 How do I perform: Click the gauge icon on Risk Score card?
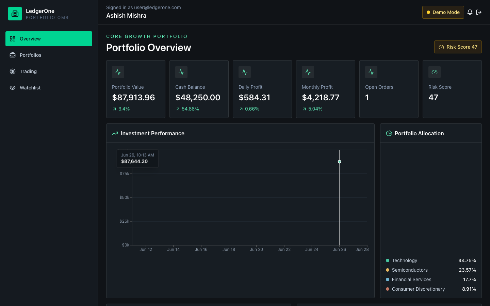click(435, 72)
